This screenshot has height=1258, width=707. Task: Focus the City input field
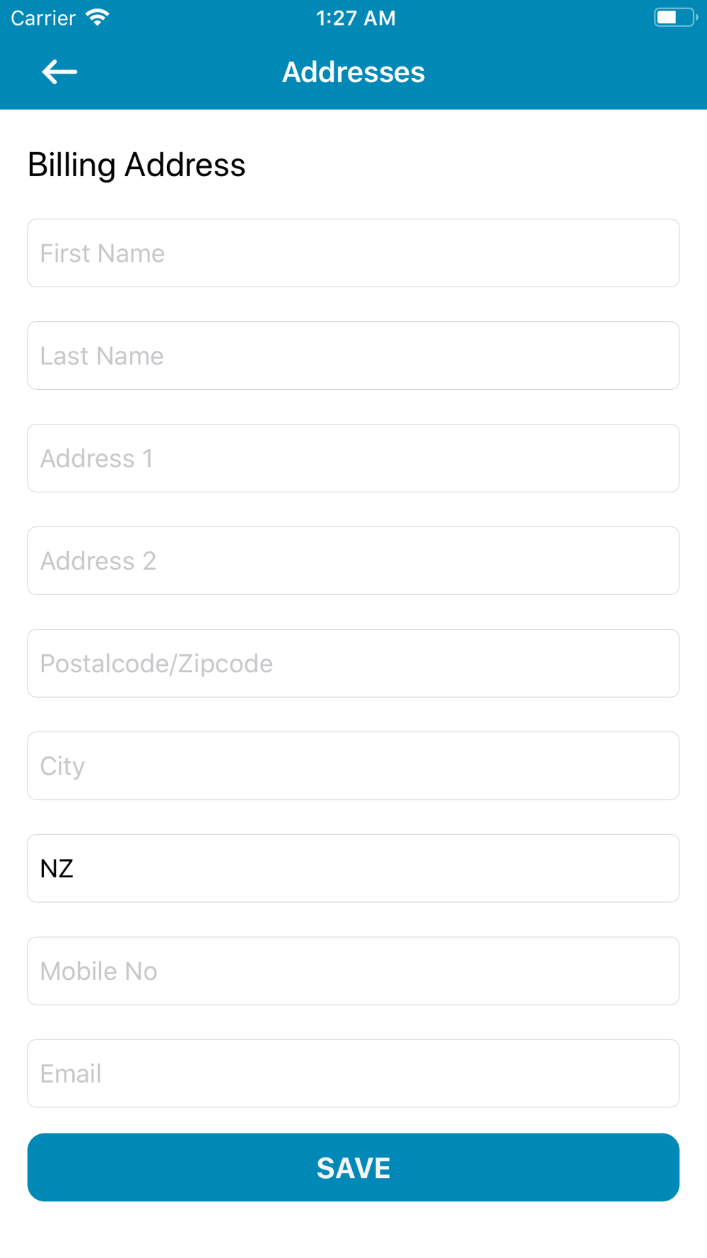[353, 766]
